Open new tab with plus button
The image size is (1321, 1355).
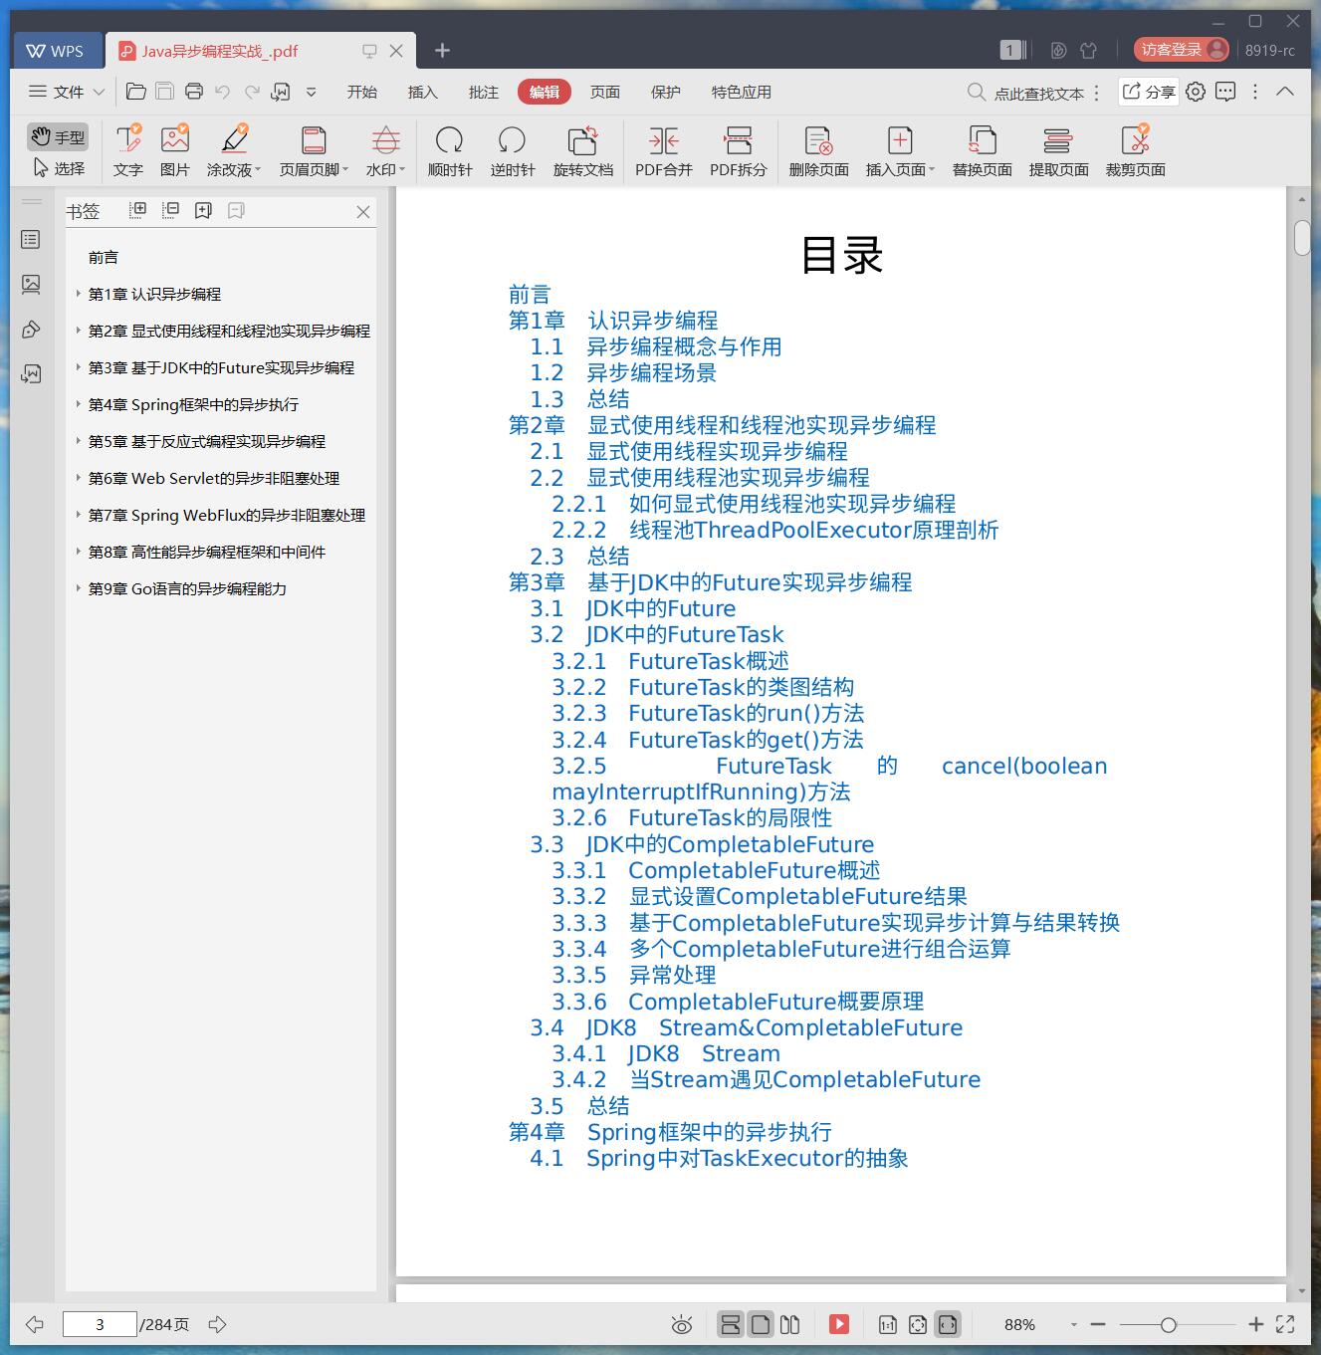(442, 50)
